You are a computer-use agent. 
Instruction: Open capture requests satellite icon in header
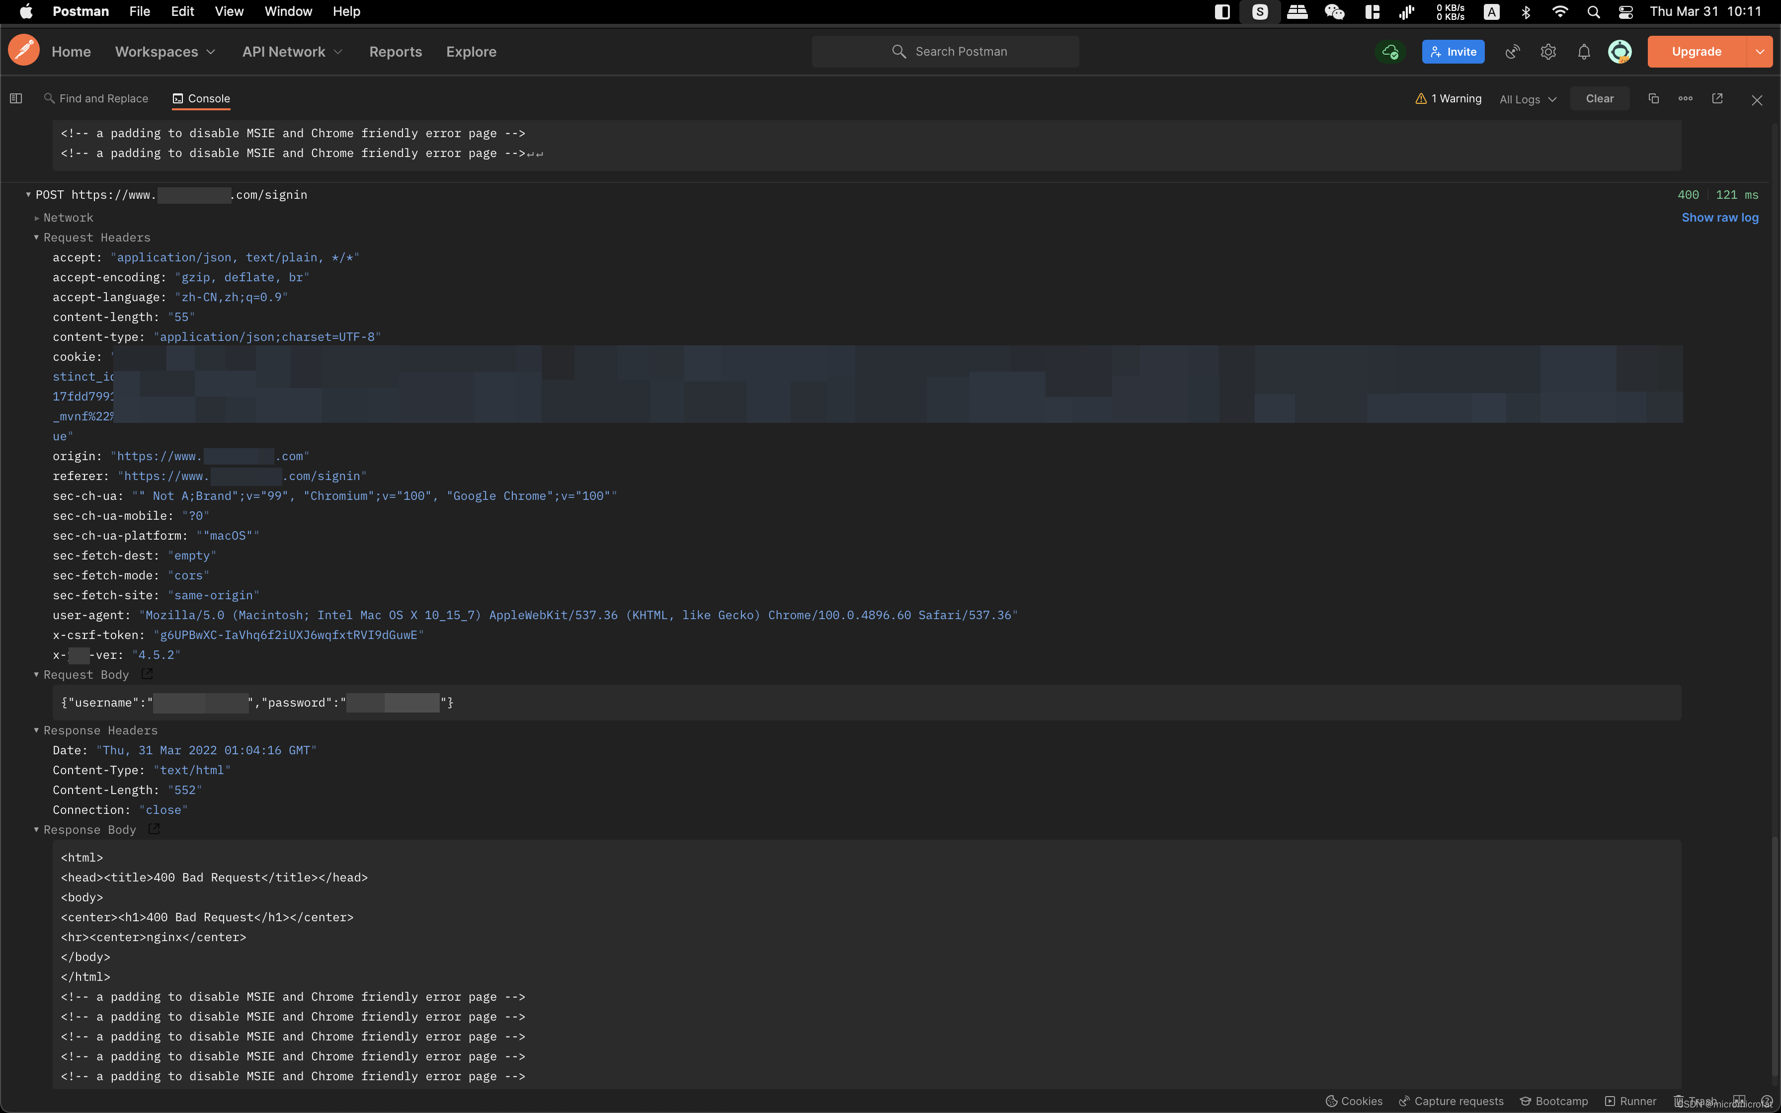(1512, 52)
